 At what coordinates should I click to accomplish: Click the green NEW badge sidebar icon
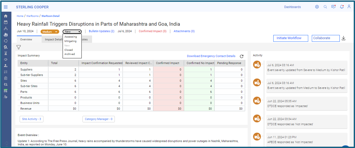click(6, 91)
